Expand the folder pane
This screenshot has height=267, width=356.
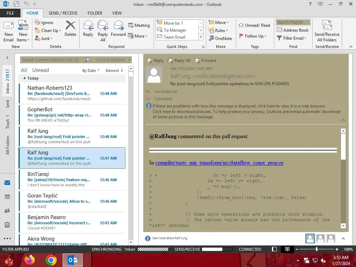pyautogui.click(x=7, y=58)
